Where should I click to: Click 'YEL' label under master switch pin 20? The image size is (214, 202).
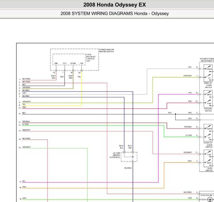[79, 77]
